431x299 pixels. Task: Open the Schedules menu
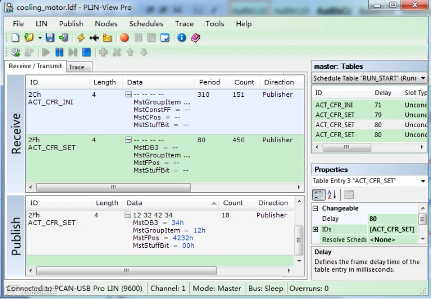coord(146,24)
